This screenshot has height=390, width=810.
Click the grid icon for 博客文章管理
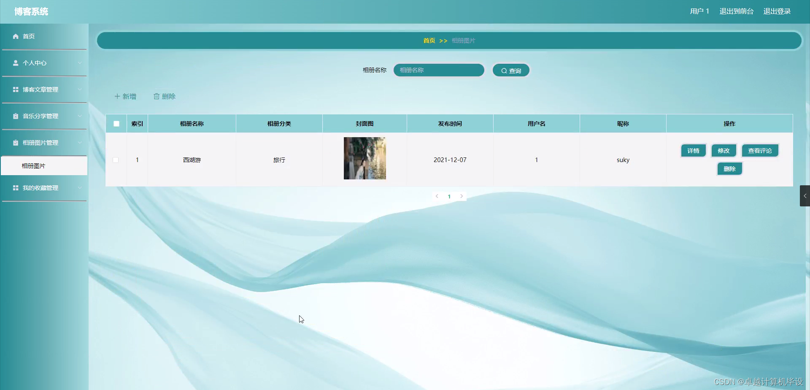[16, 89]
